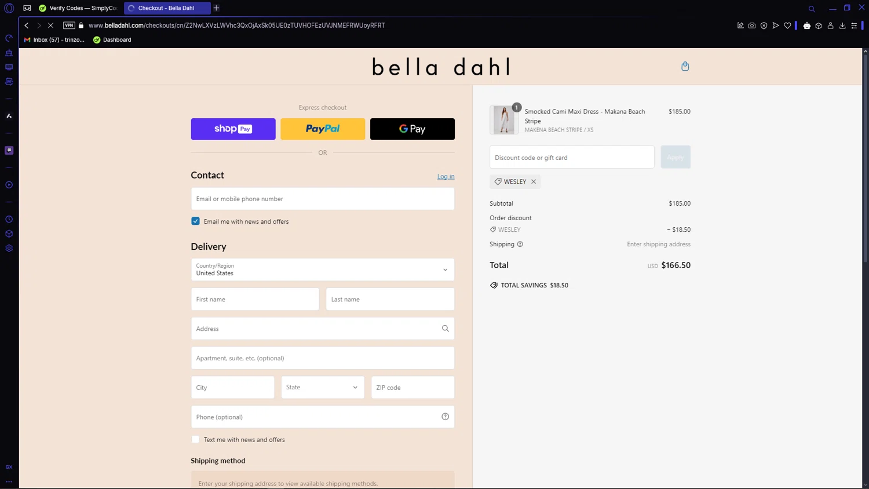
Task: Open the toolbar Extensions cube icon
Action: tap(819, 25)
